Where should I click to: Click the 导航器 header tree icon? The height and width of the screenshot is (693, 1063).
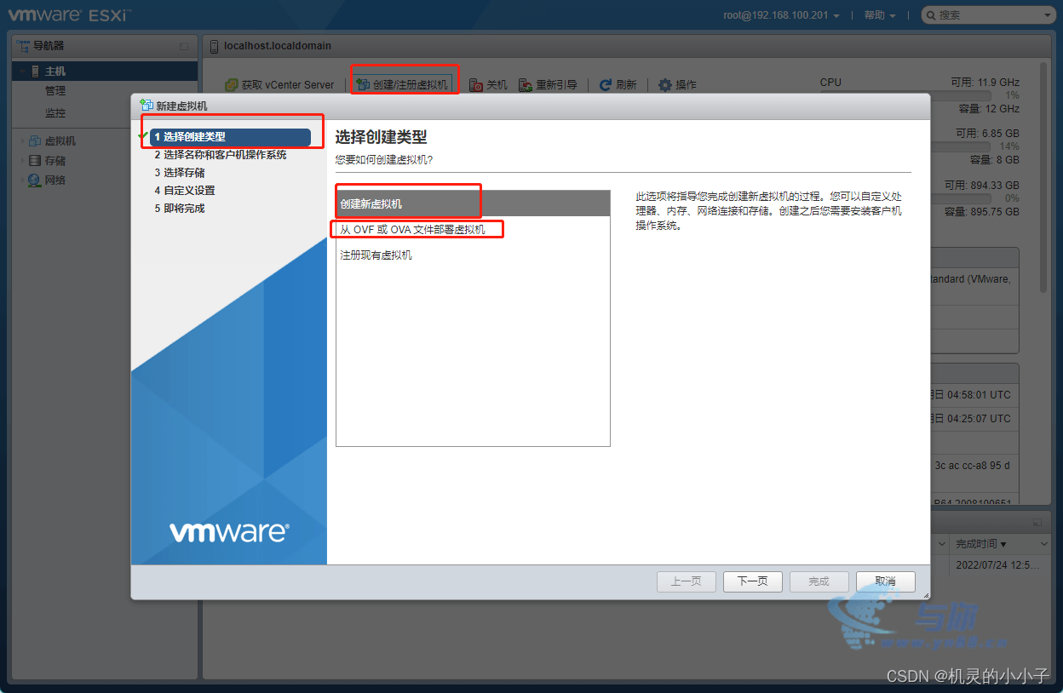pyautogui.click(x=23, y=45)
